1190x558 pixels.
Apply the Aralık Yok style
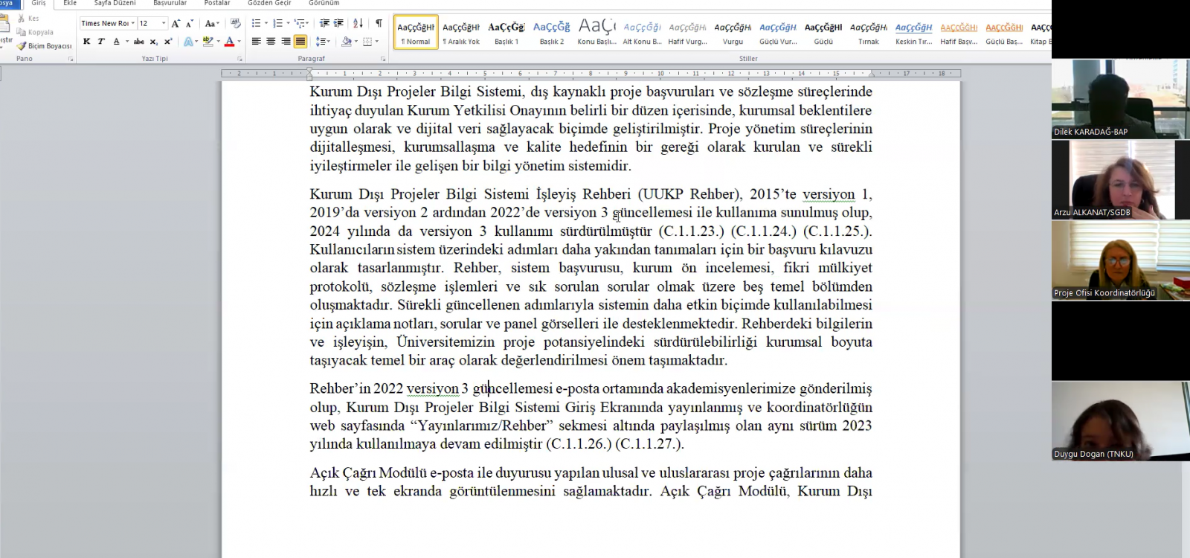coord(461,33)
